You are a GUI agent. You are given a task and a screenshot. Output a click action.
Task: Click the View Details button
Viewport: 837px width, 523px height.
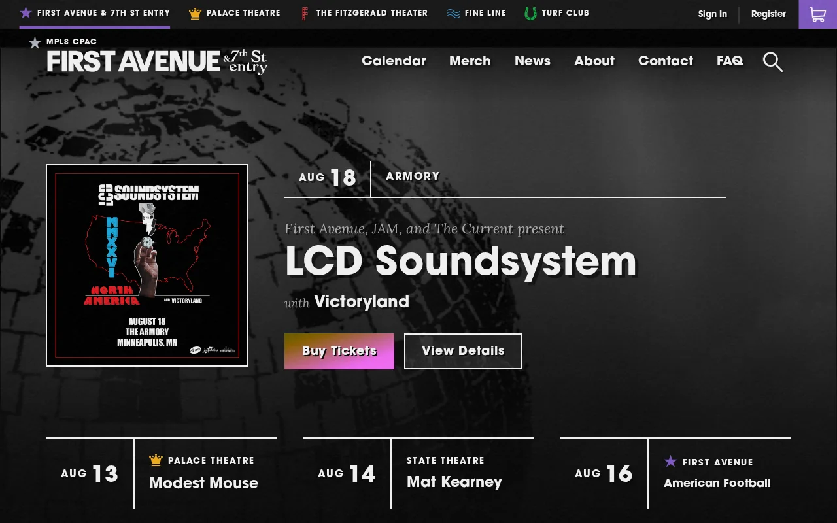pos(463,351)
